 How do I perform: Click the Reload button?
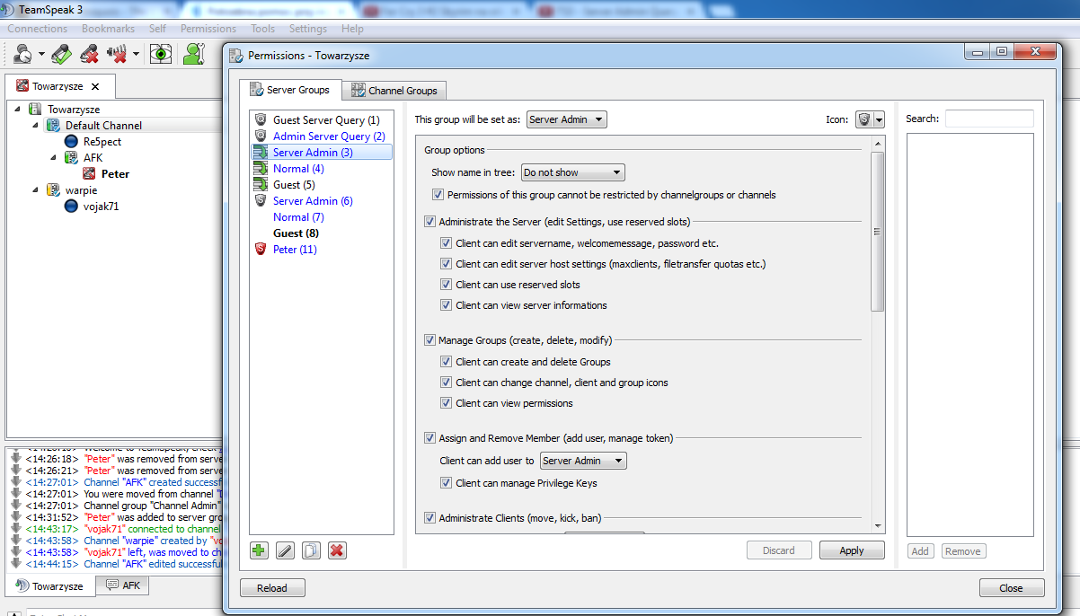(x=272, y=588)
